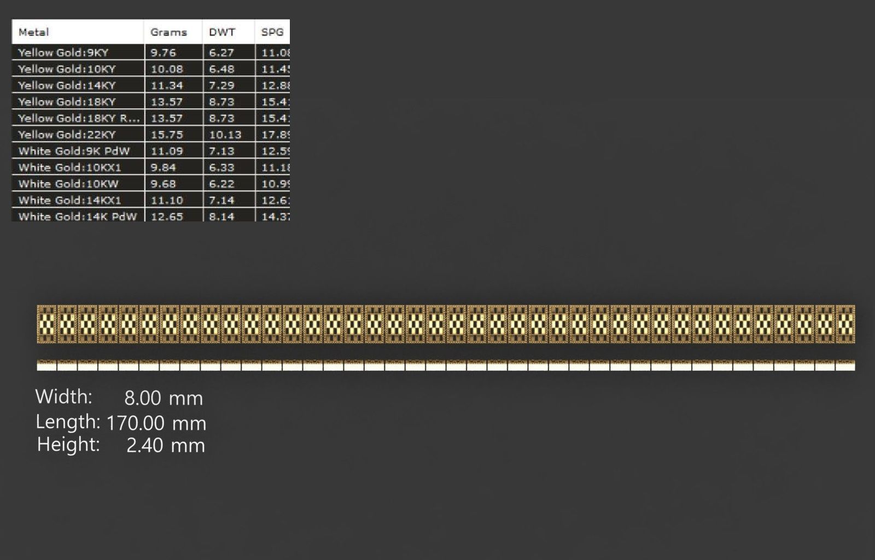Select the White Gold:10KW row
875x560 pixels.
pyautogui.click(x=151, y=184)
